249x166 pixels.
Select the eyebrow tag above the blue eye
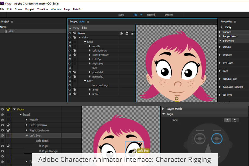click(x=217, y=130)
